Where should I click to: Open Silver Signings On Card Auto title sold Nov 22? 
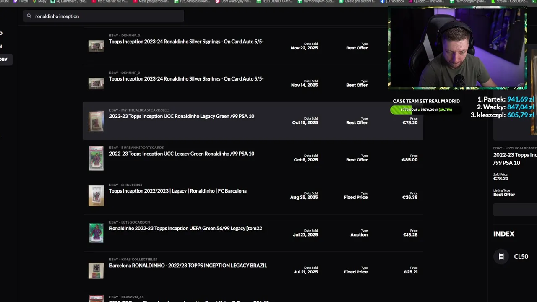pos(186,42)
